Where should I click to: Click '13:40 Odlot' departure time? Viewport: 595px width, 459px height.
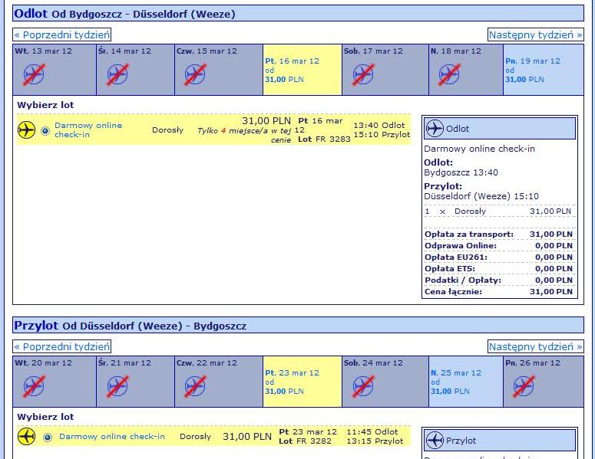pyautogui.click(x=379, y=126)
